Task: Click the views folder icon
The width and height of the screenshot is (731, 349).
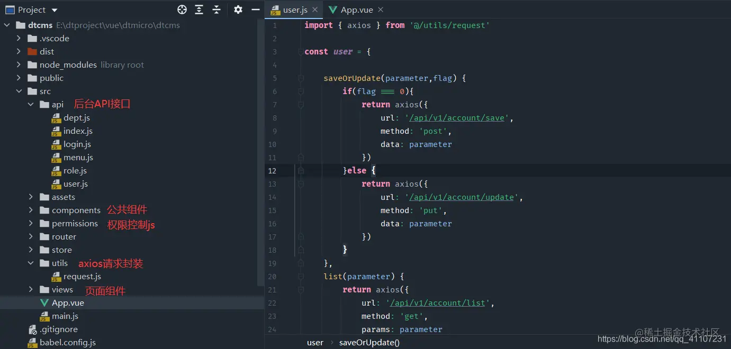Action: (45, 289)
